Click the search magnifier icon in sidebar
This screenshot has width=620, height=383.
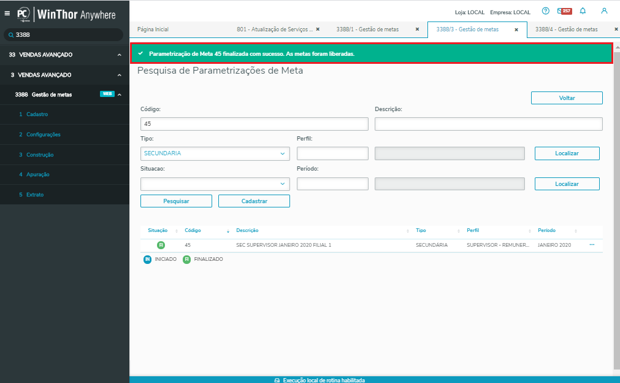click(x=11, y=35)
